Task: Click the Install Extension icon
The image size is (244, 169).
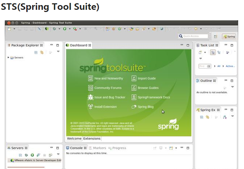Action: pyautogui.click(x=90, y=107)
